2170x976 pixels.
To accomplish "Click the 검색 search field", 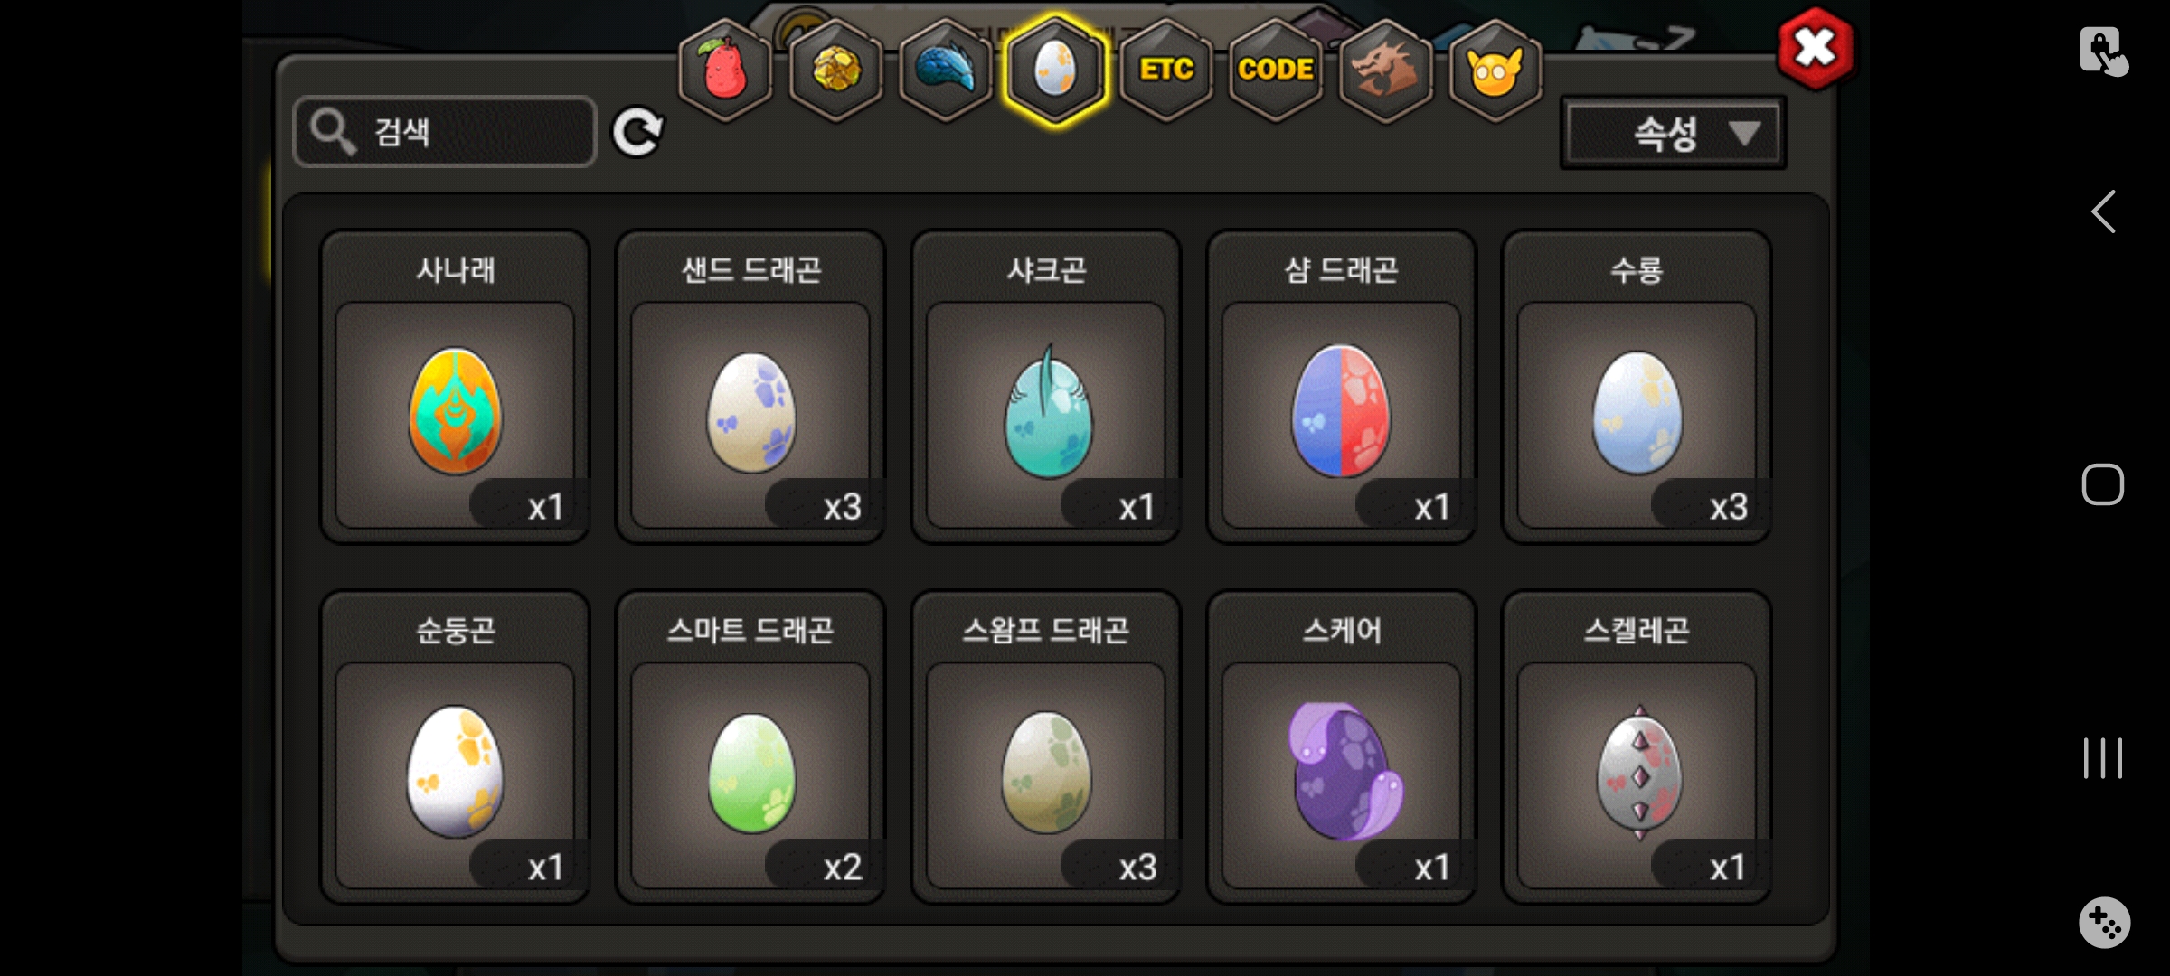I will click(x=445, y=132).
